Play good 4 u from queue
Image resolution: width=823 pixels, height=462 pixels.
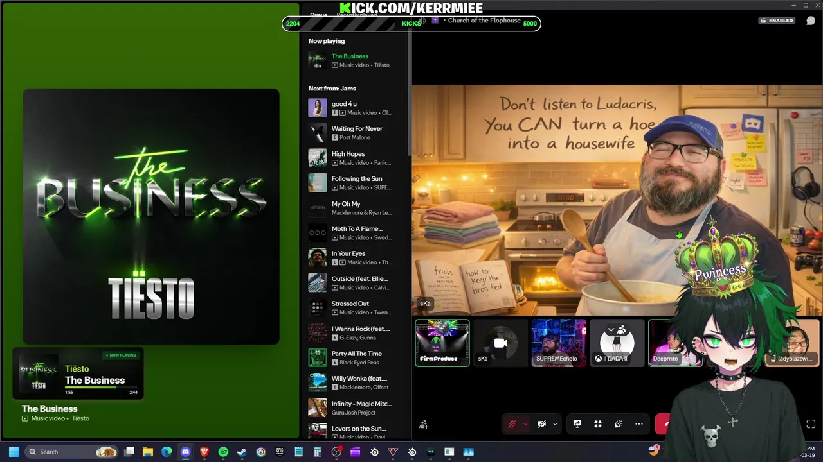pos(357,108)
